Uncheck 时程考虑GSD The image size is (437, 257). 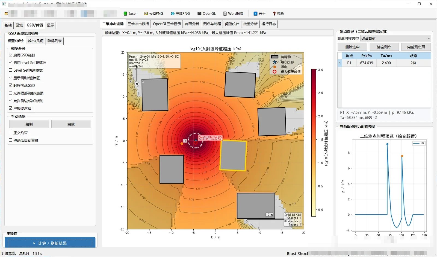11,86
